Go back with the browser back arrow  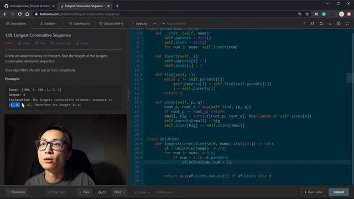[x=5, y=14]
